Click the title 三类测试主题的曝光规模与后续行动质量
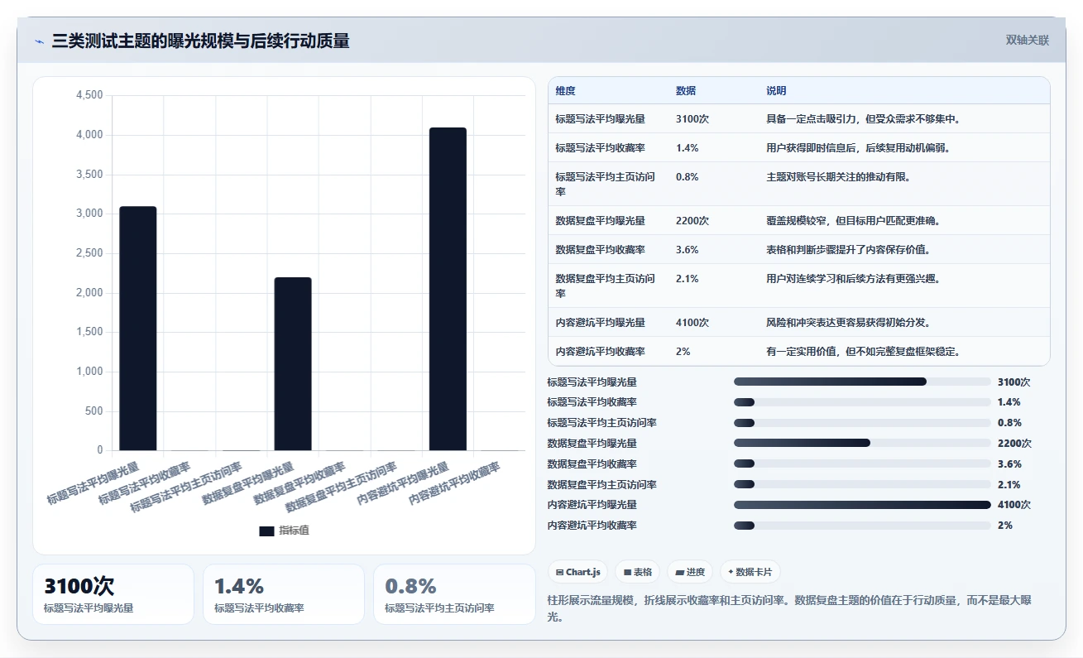This screenshot has height=658, width=1083. point(200,41)
